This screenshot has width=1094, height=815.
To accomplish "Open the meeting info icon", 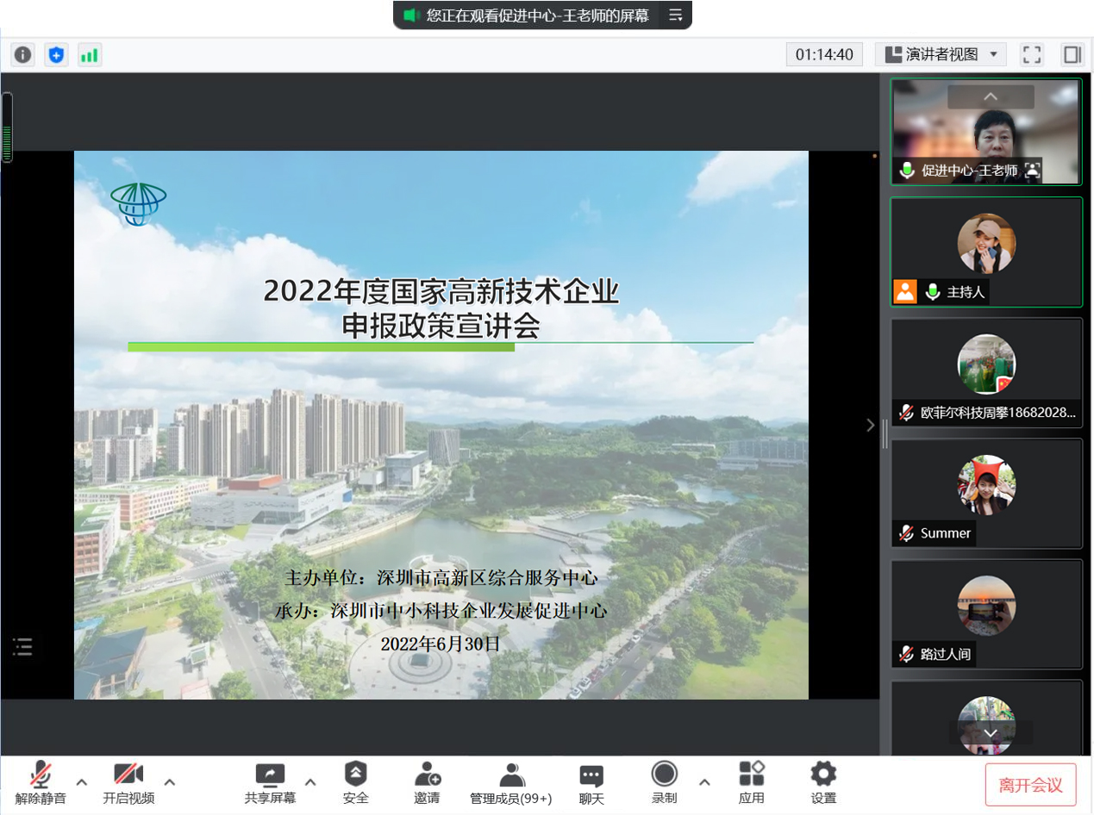I will pyautogui.click(x=22, y=55).
